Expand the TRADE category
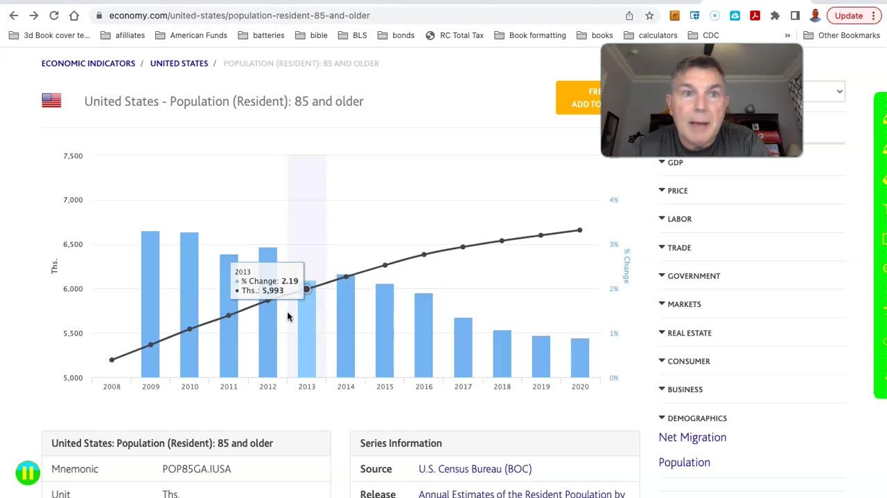The image size is (887, 498). pyautogui.click(x=674, y=248)
